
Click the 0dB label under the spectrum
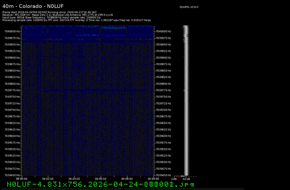coord(174,179)
